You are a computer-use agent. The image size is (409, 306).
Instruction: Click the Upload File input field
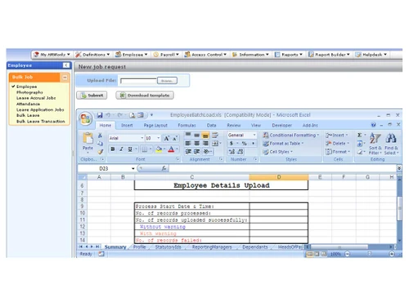click(138, 81)
